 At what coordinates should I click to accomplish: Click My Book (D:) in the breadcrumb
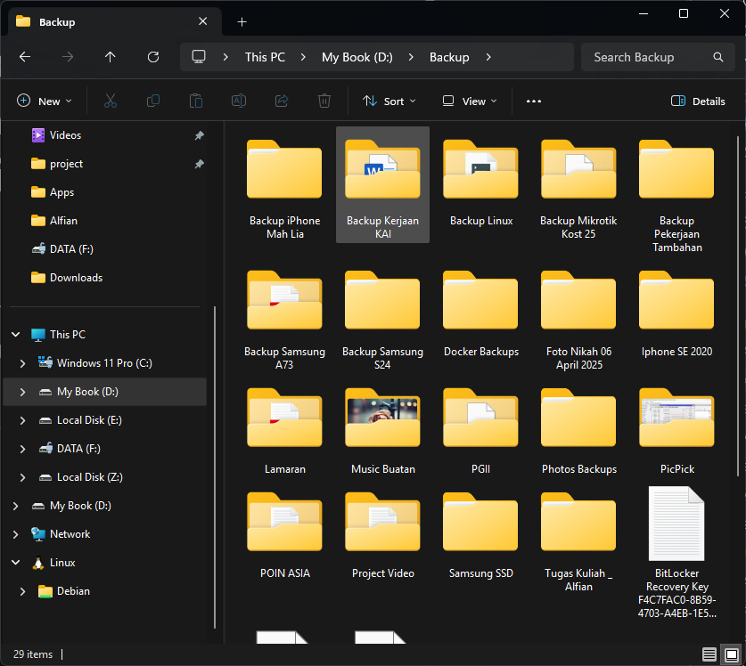point(357,57)
